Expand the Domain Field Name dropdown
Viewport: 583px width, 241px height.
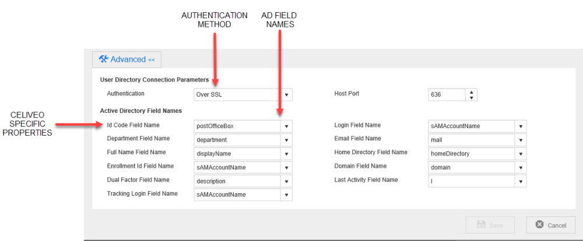521,167
